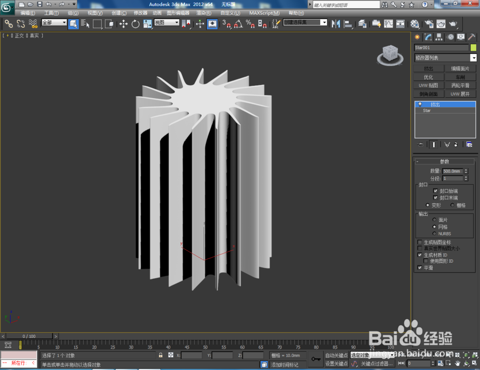480x370 pixels.
Task: Click Use Pivot Point Center icon
Action: [x=186, y=23]
